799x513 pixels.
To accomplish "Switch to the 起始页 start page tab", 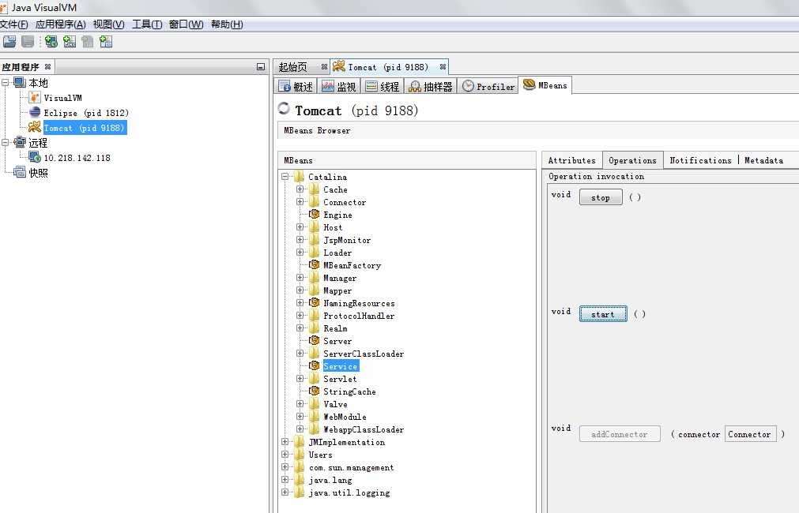I will click(x=302, y=66).
